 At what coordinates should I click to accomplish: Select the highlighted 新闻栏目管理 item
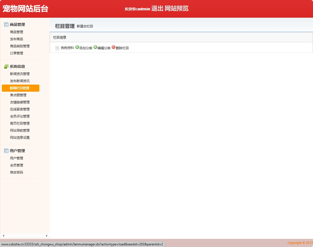[x=21, y=88]
